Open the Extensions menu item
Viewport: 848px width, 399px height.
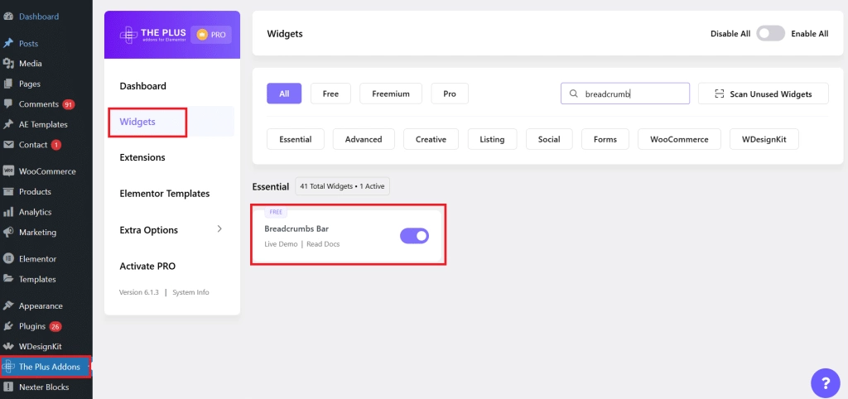pos(142,157)
